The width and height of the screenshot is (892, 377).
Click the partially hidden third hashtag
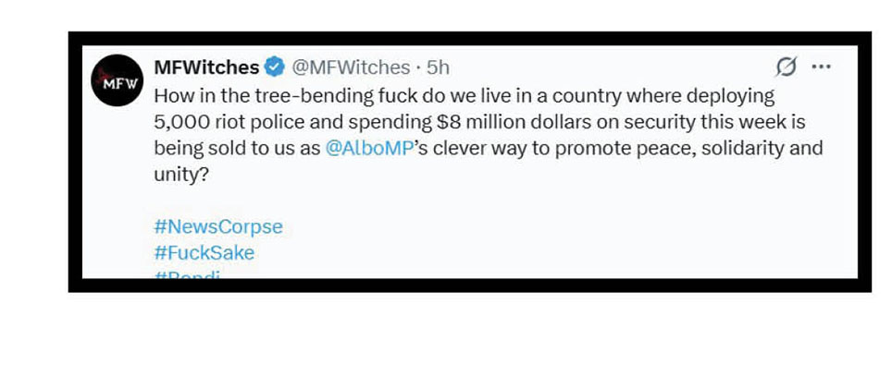[188, 274]
